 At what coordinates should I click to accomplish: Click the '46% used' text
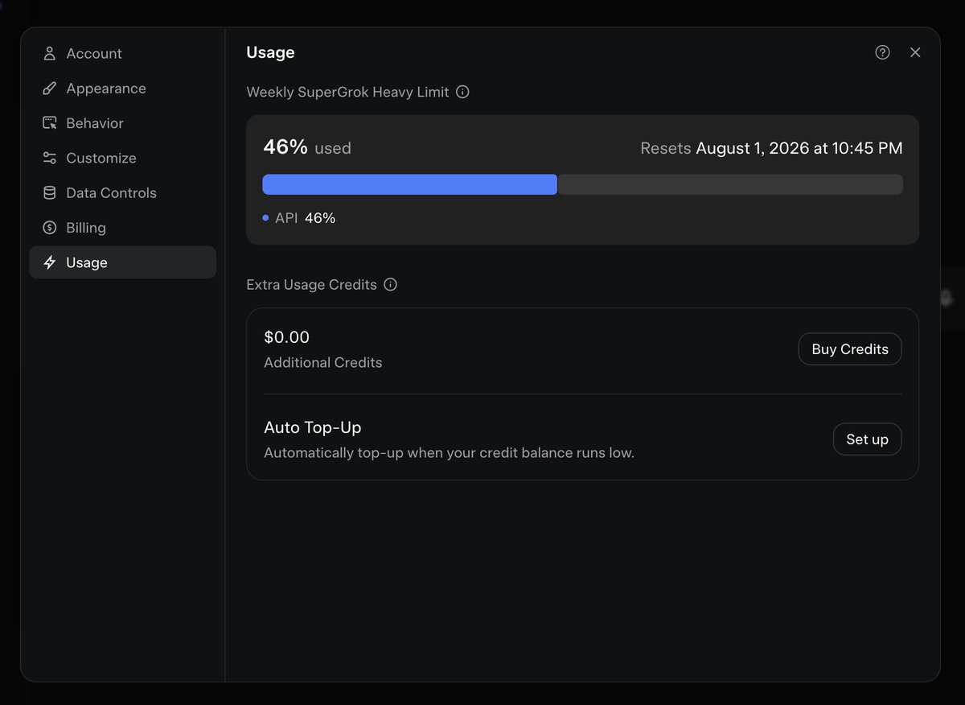pyautogui.click(x=307, y=147)
